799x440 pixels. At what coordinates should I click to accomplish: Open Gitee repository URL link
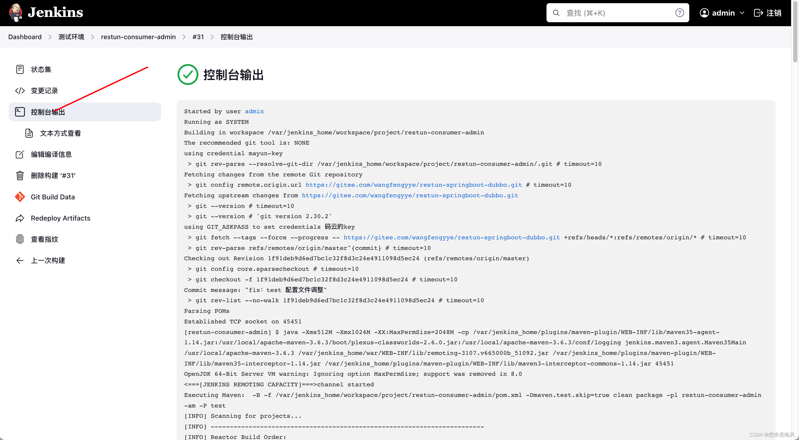tap(413, 185)
